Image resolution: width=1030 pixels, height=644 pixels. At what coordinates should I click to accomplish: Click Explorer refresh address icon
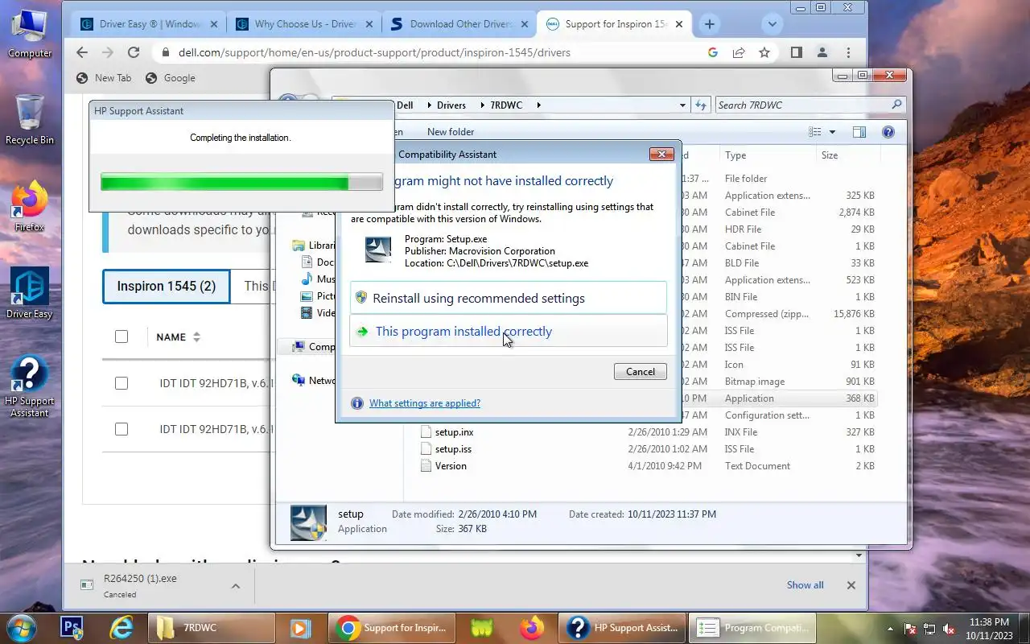701,105
